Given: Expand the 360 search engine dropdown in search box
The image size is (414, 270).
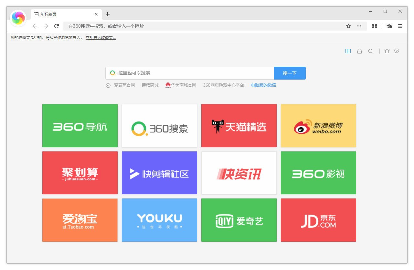Looking at the screenshot, I should [x=112, y=73].
